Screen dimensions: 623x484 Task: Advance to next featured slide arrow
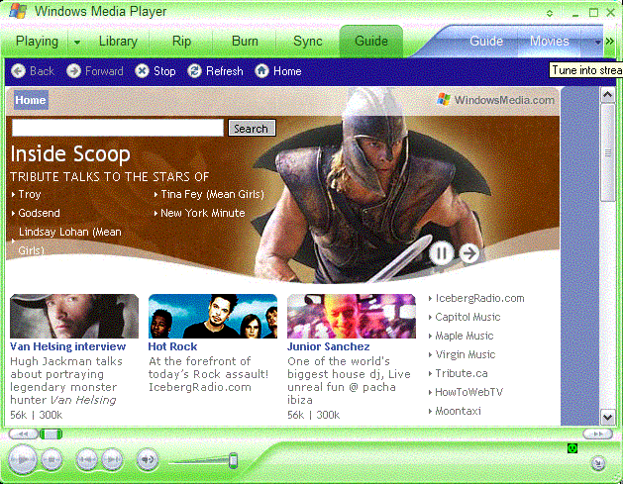tap(469, 253)
